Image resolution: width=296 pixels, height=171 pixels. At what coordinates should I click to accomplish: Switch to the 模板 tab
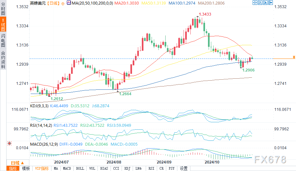pos(26,168)
